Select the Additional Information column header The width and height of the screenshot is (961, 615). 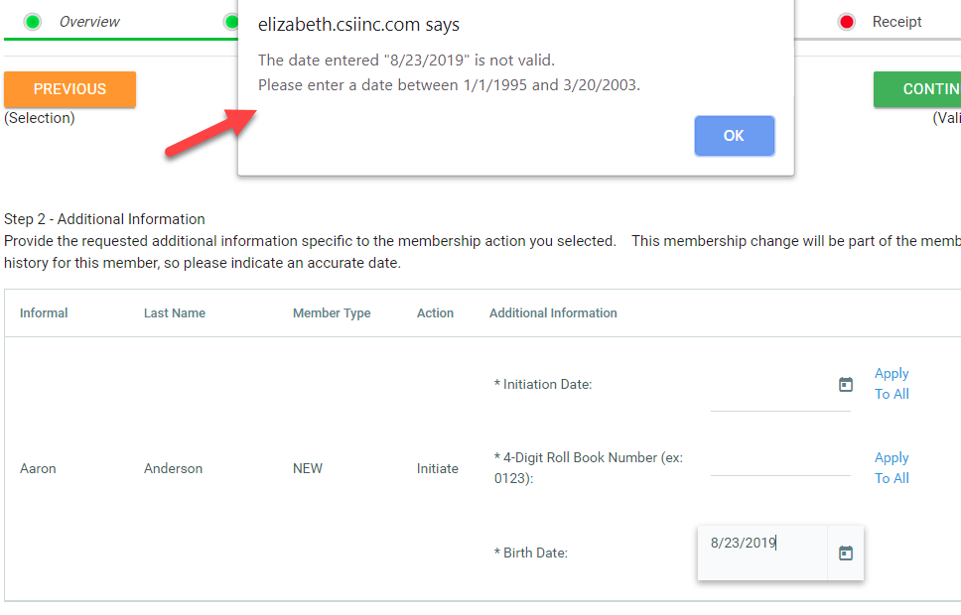[553, 313]
